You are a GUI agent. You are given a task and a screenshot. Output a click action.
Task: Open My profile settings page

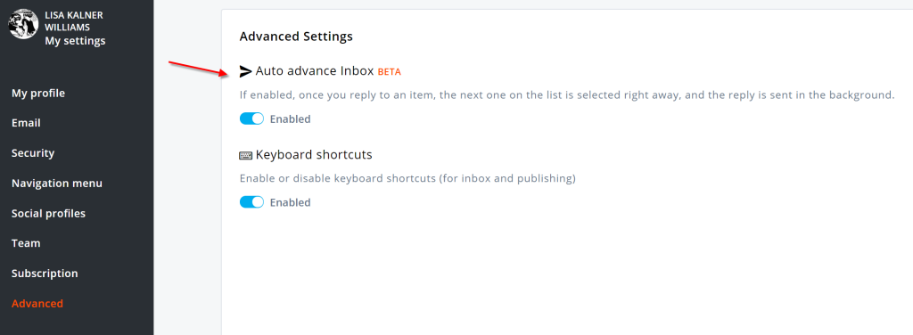point(38,93)
